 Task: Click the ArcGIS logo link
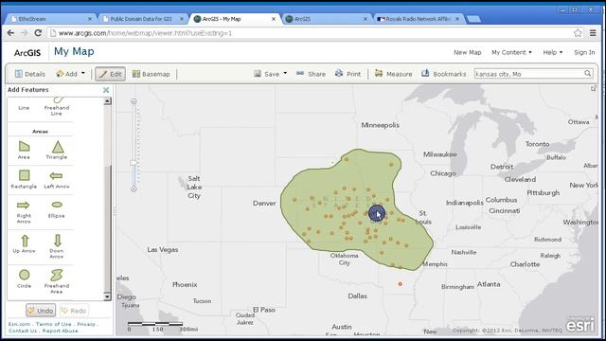pos(27,53)
